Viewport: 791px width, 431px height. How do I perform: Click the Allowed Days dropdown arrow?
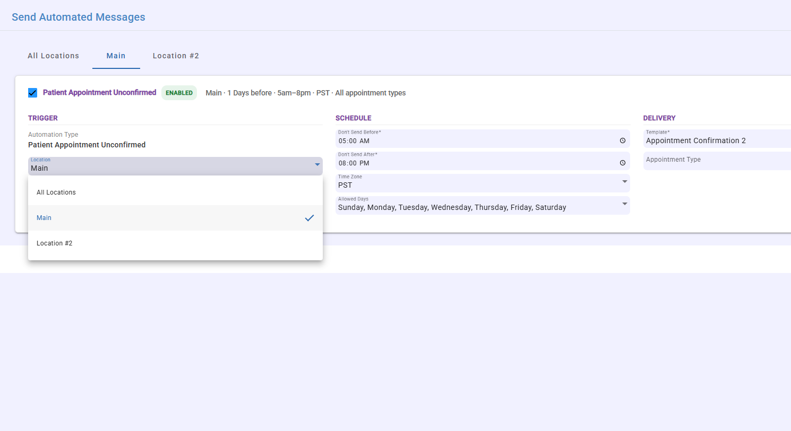tap(625, 204)
